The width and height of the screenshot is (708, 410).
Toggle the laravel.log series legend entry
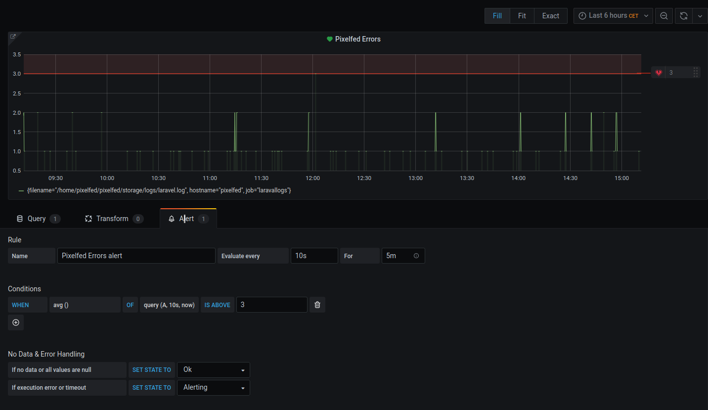pyautogui.click(x=159, y=190)
